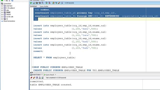This screenshot has width=160, height=90.
Task: Open the New Connection dropdown arrow
Action: point(4,0)
